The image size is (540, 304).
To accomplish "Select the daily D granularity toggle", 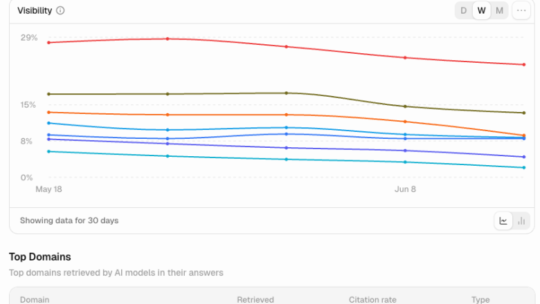I will 464,10.
